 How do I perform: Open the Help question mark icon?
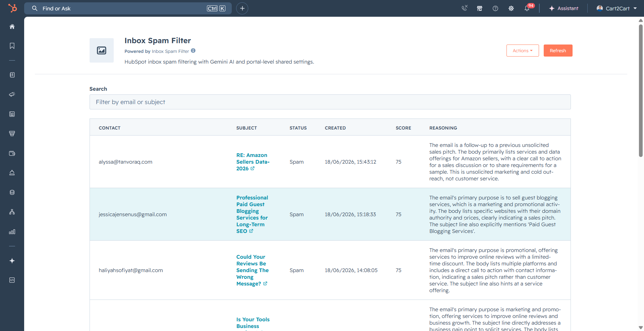(x=495, y=8)
